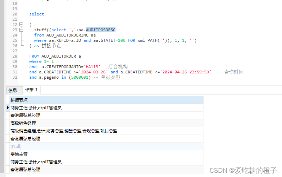The width and height of the screenshot is (282, 177).
Task: Click the 拼接节点 alias on line 26
Action: coord(51,46)
